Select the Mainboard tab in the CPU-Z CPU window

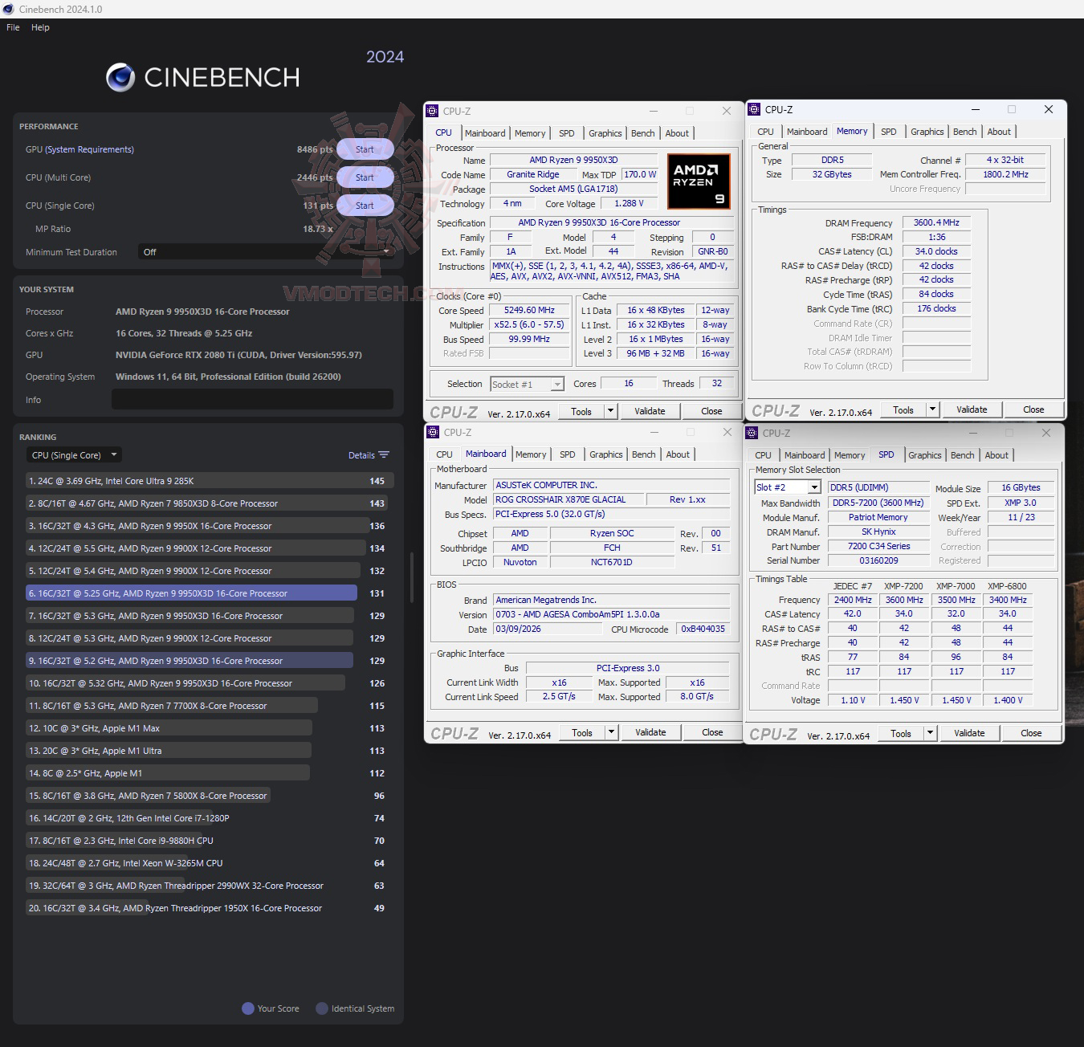[485, 133]
